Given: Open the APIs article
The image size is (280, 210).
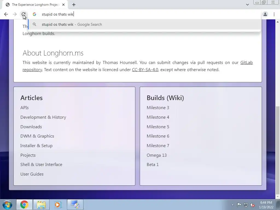Looking at the screenshot, I should click(x=24, y=108).
